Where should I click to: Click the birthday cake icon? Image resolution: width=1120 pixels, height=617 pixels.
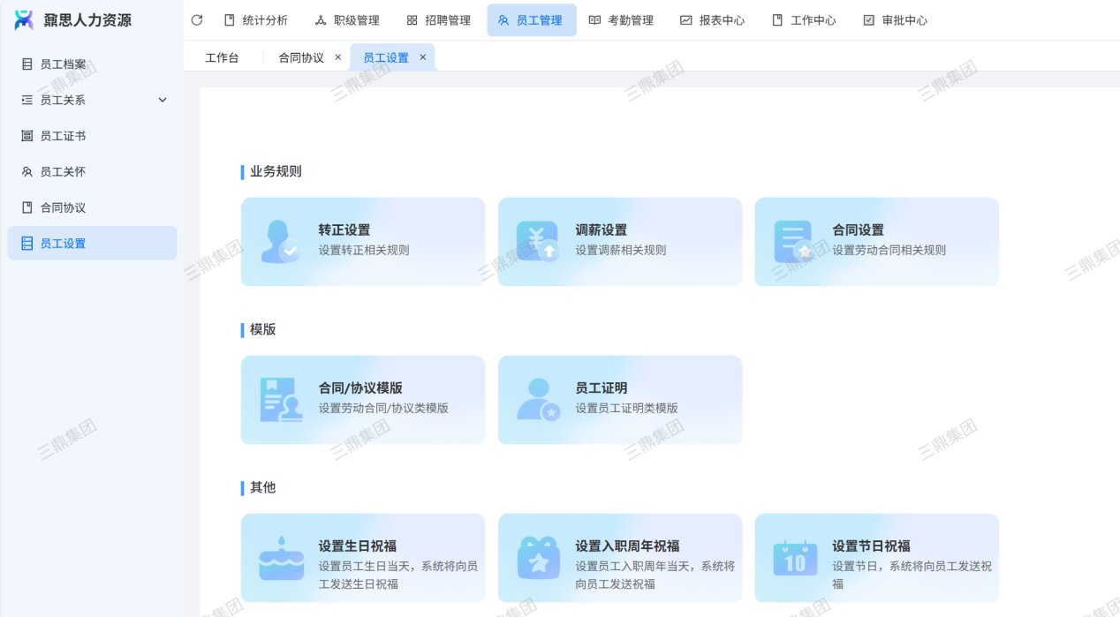click(281, 558)
